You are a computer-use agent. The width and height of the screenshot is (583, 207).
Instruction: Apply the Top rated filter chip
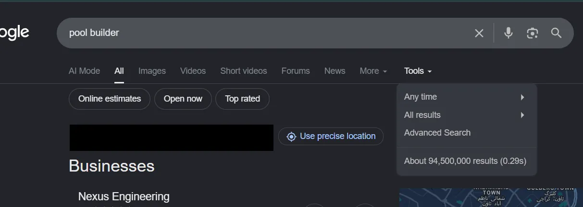pos(242,99)
